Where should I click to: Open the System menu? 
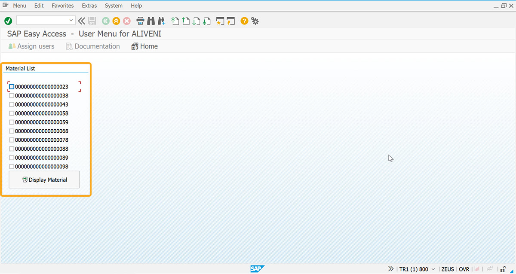point(114,6)
